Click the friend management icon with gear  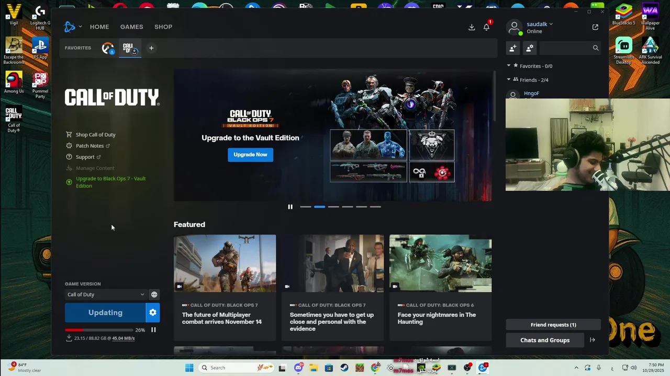(530, 48)
